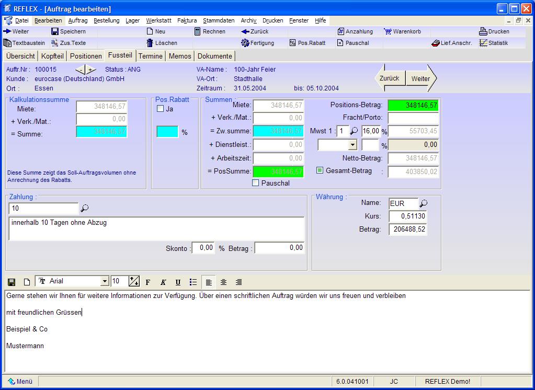Click the Mwst percentage field 16,00
The width and height of the screenshot is (535, 390).
(371, 131)
